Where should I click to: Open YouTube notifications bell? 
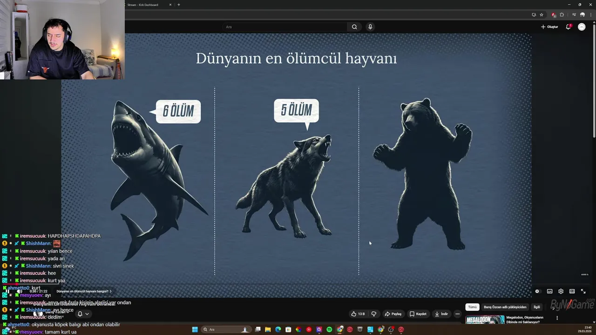[568, 27]
